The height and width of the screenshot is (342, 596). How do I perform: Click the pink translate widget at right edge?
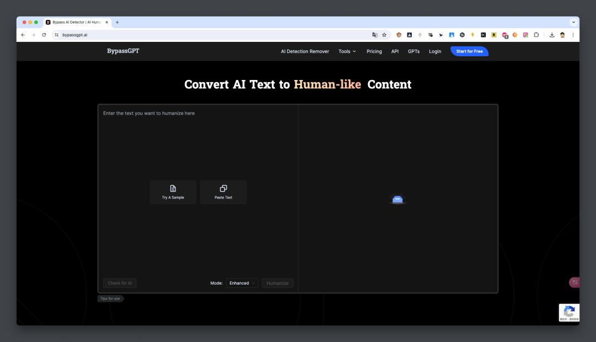574,282
